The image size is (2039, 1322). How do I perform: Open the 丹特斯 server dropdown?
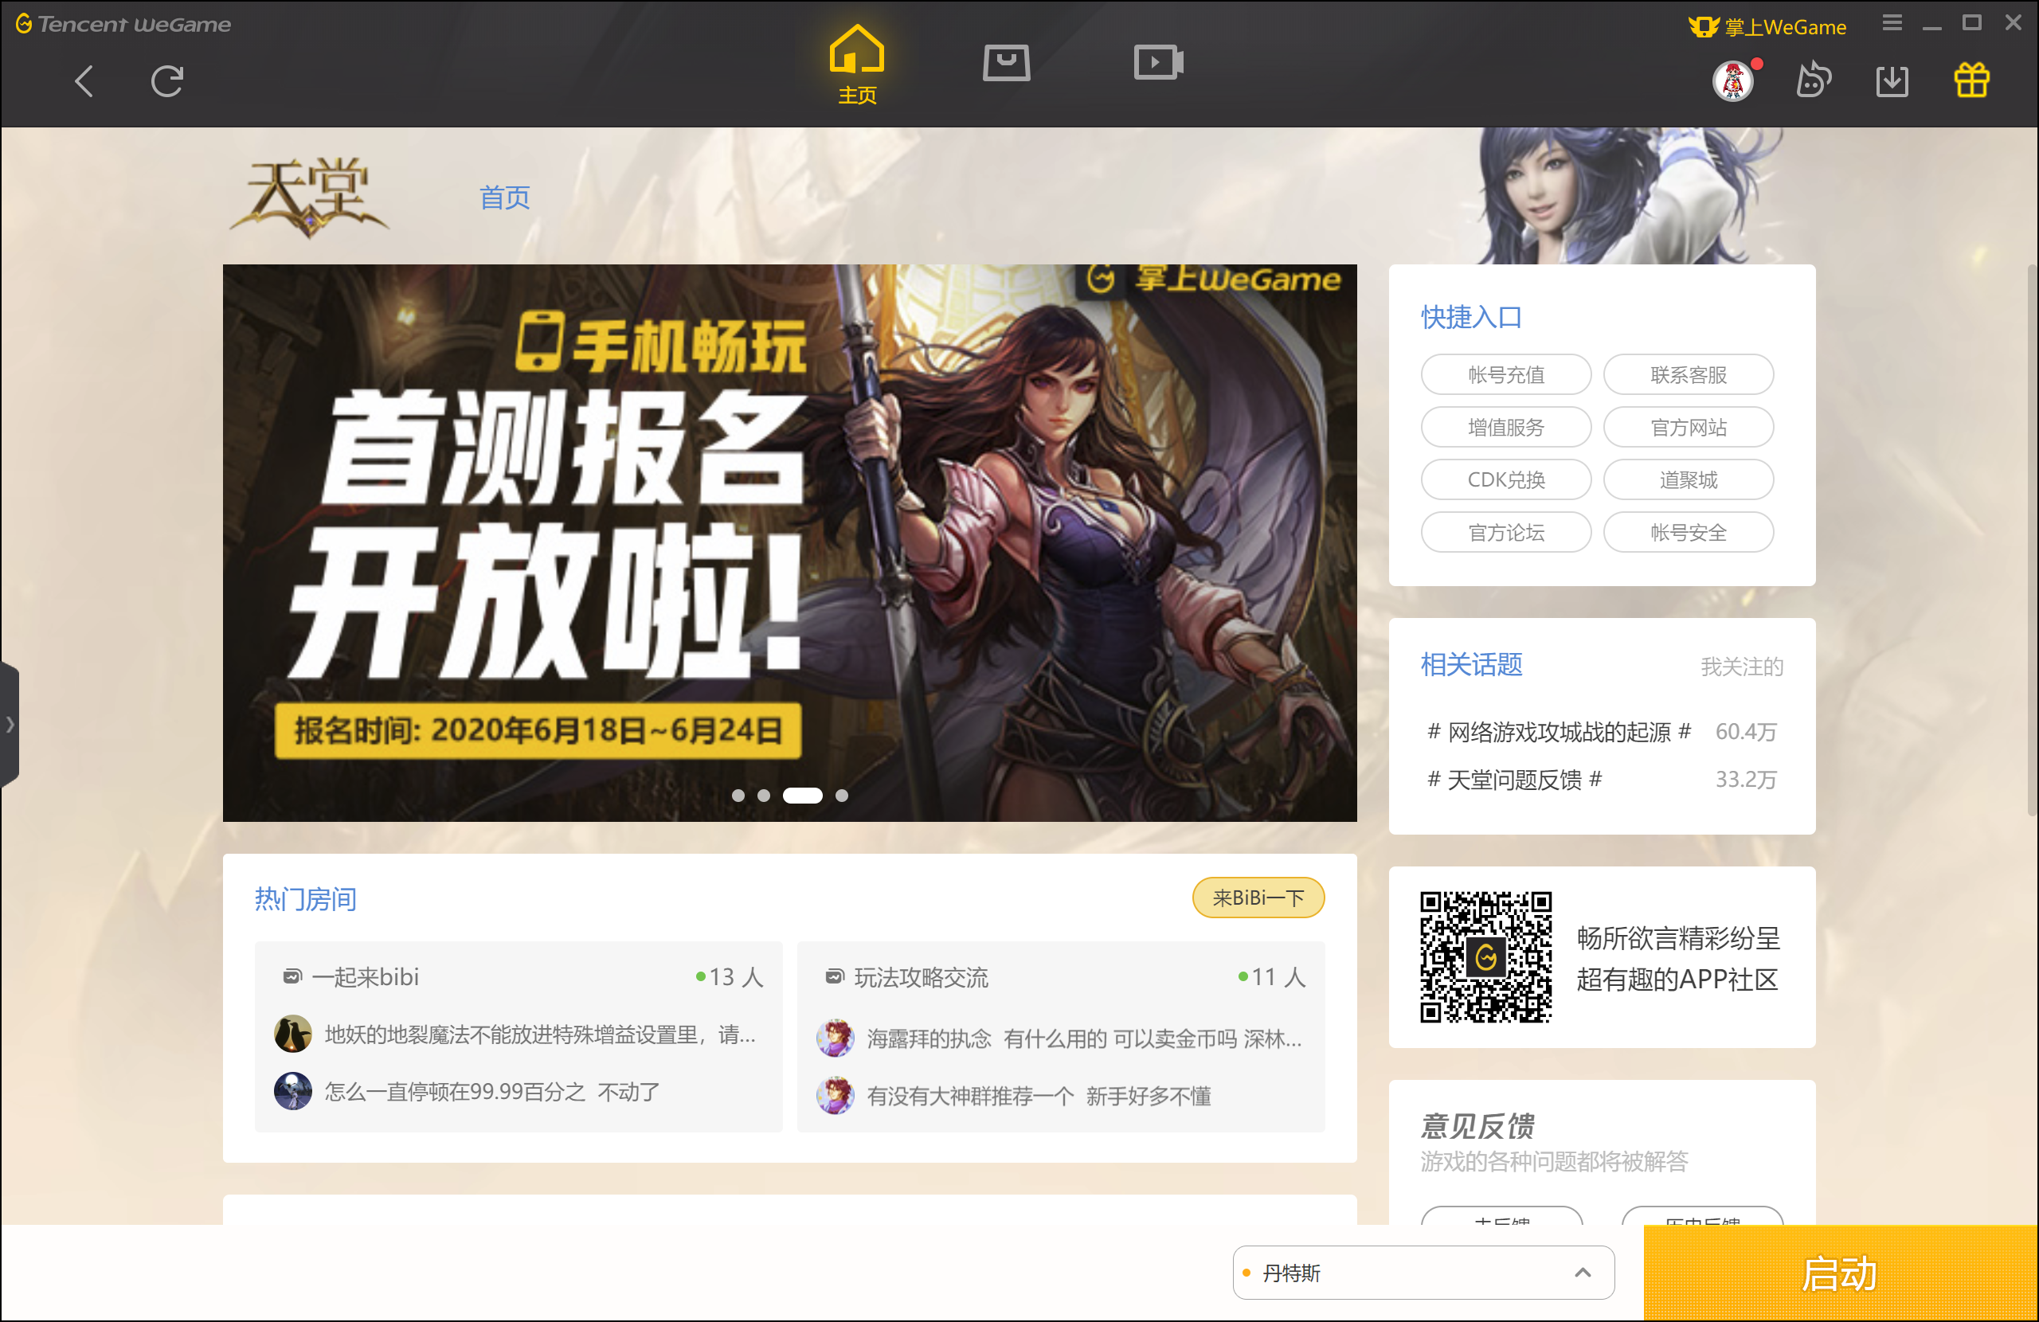click(1423, 1273)
